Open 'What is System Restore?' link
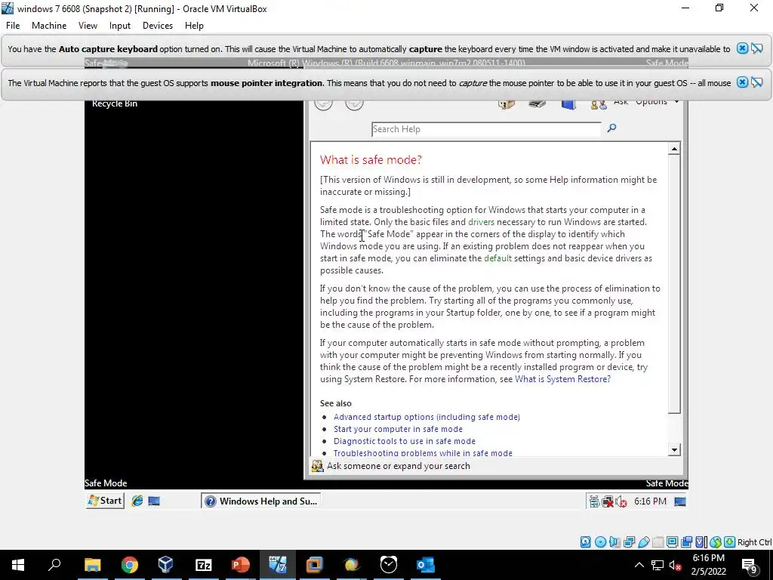 click(x=562, y=379)
